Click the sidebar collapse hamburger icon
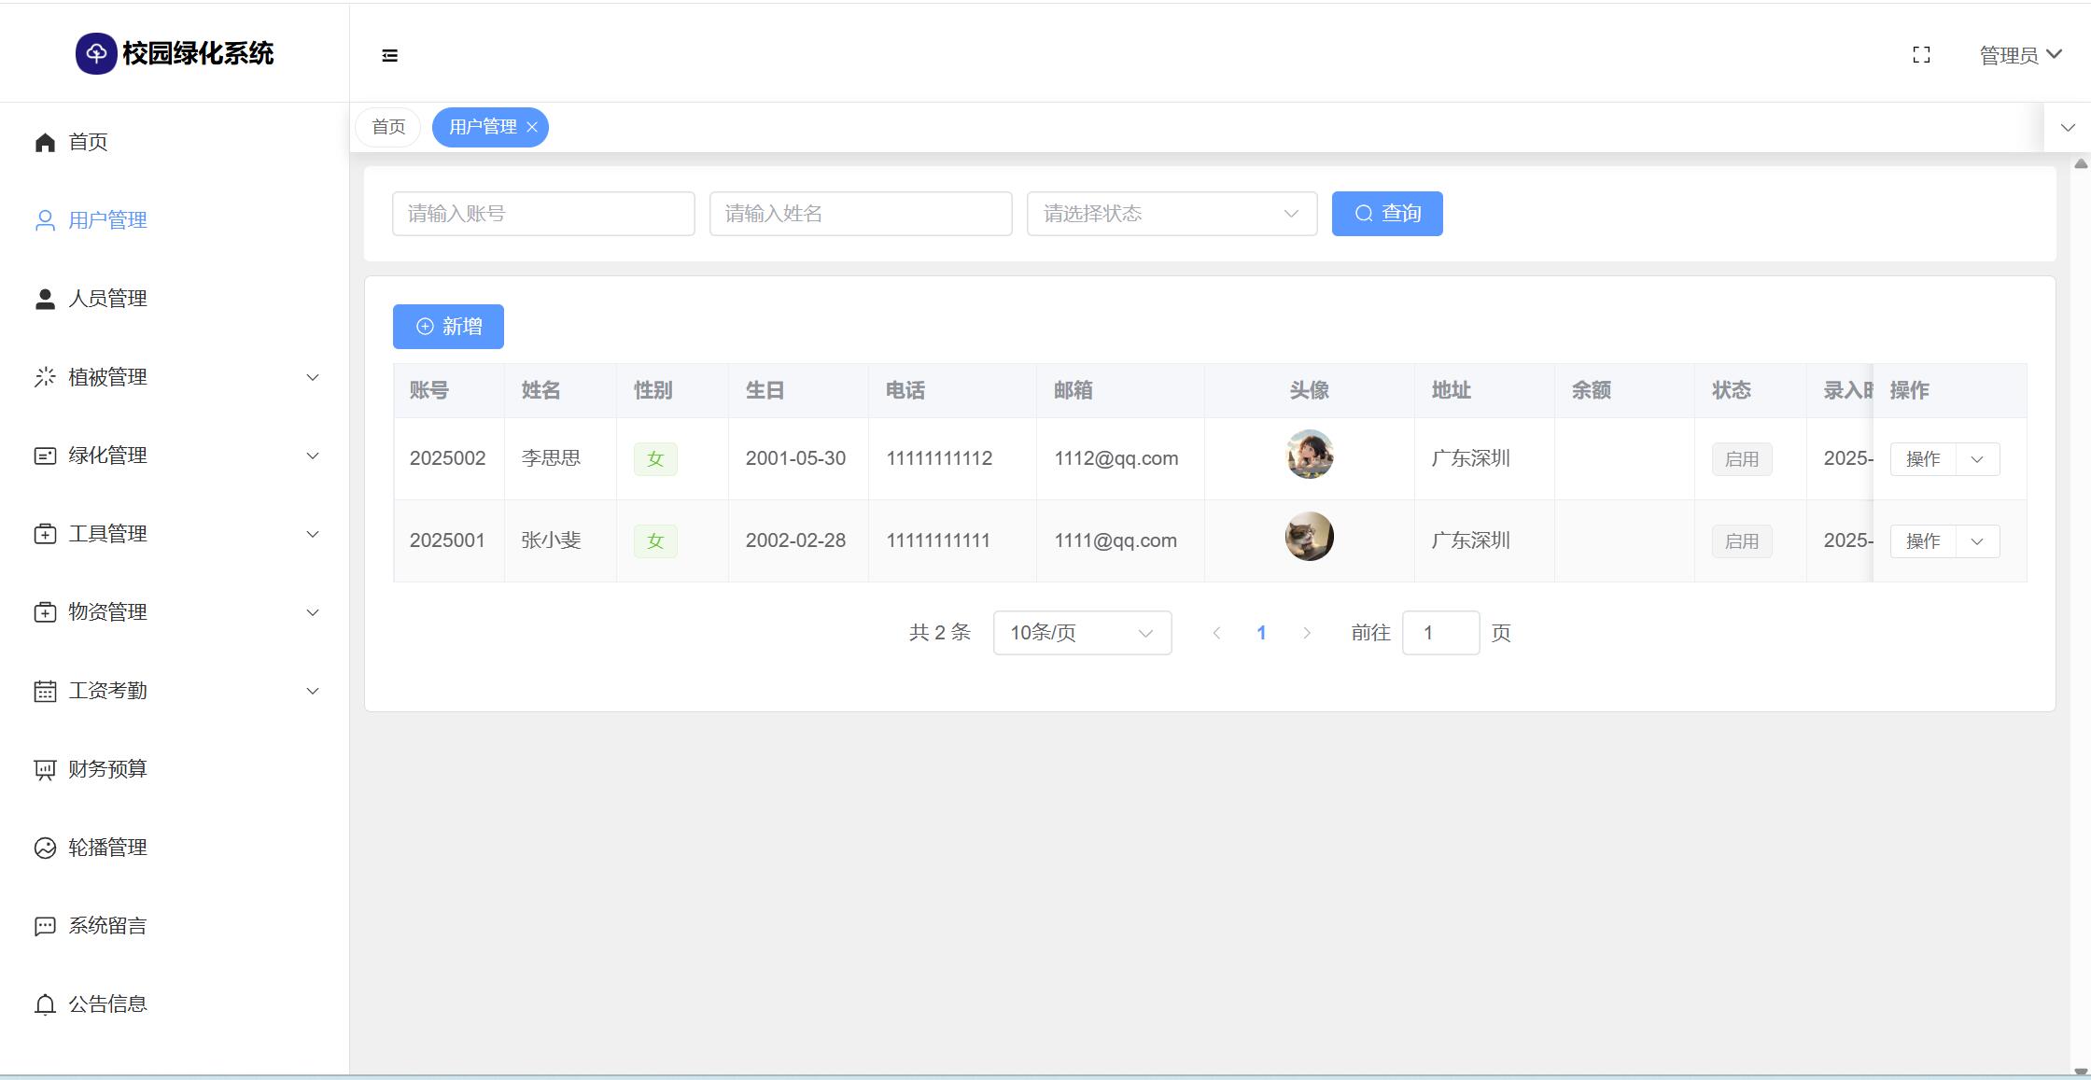This screenshot has width=2091, height=1080. point(390,56)
